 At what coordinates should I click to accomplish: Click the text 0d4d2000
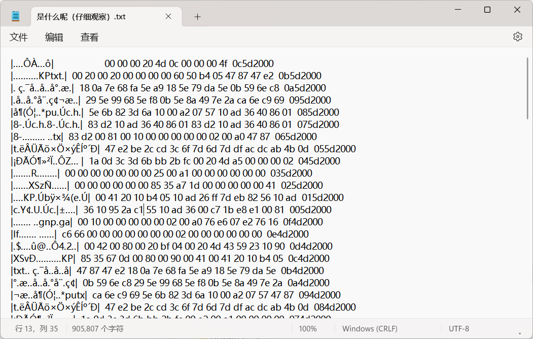pyautogui.click(x=311, y=247)
